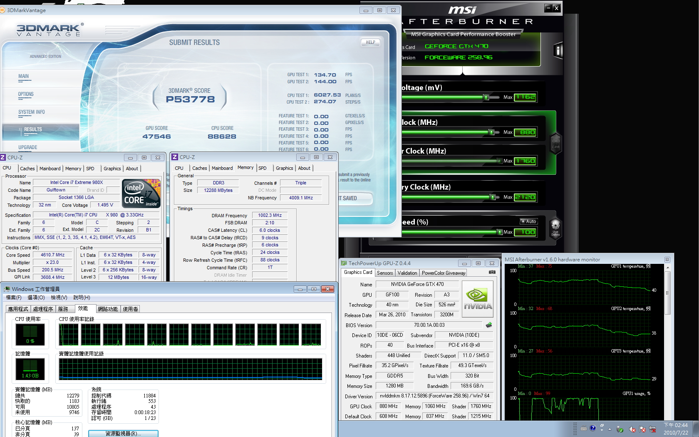Click the Intel Core i7 logo in CPU-Z
This screenshot has width=699, height=437.
pyautogui.click(x=141, y=194)
